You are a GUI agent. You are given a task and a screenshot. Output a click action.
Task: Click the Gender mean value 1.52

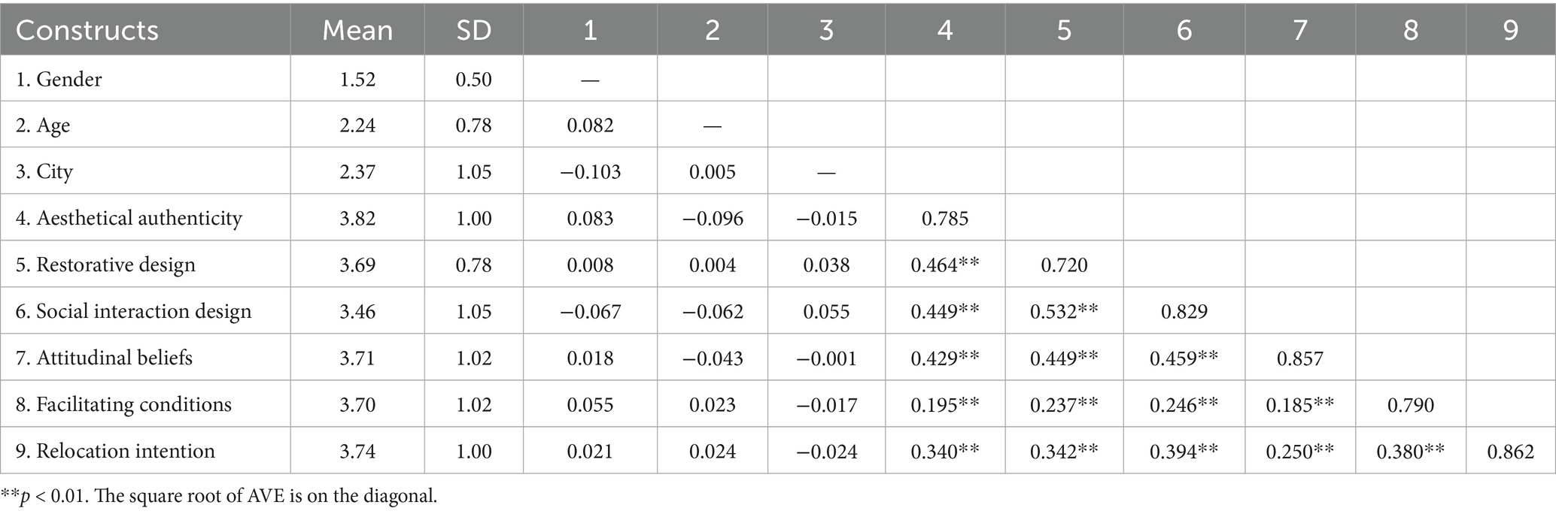pos(357,79)
